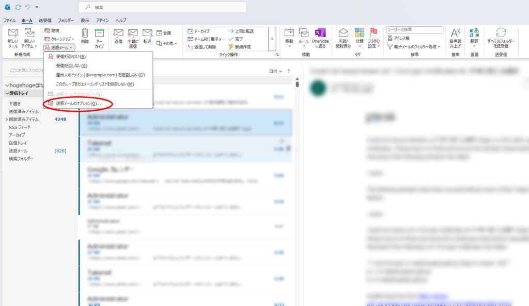Click the アーカイブ archive box icon
This screenshot has height=306, width=529.
click(99, 34)
